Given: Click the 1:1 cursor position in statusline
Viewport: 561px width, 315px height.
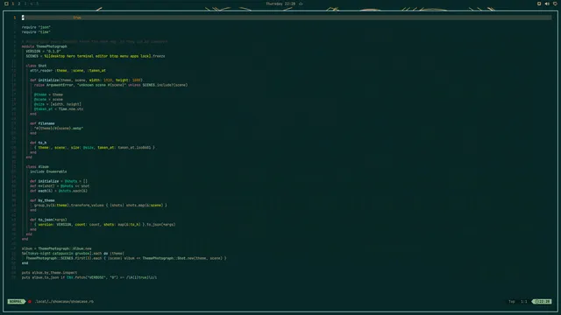Looking at the screenshot, I should coord(524,301).
